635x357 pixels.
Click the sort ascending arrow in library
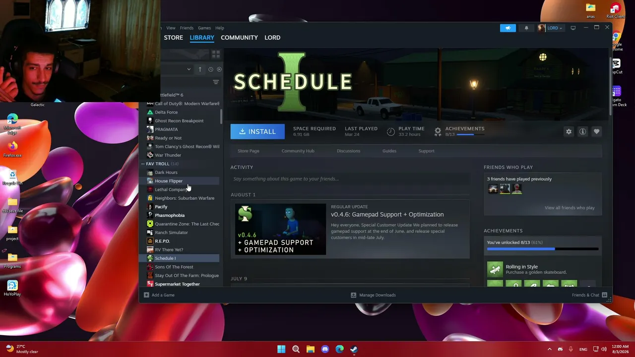[x=200, y=69]
